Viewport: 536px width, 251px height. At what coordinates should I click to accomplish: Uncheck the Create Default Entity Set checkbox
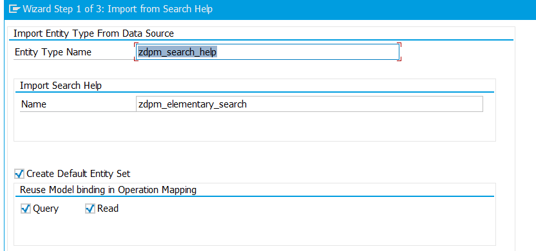(x=19, y=174)
